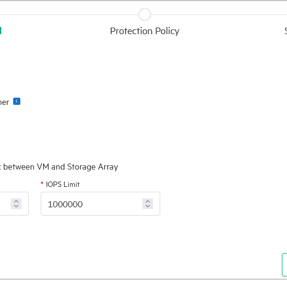Click empty space inside IOPS Limit box

point(112,204)
